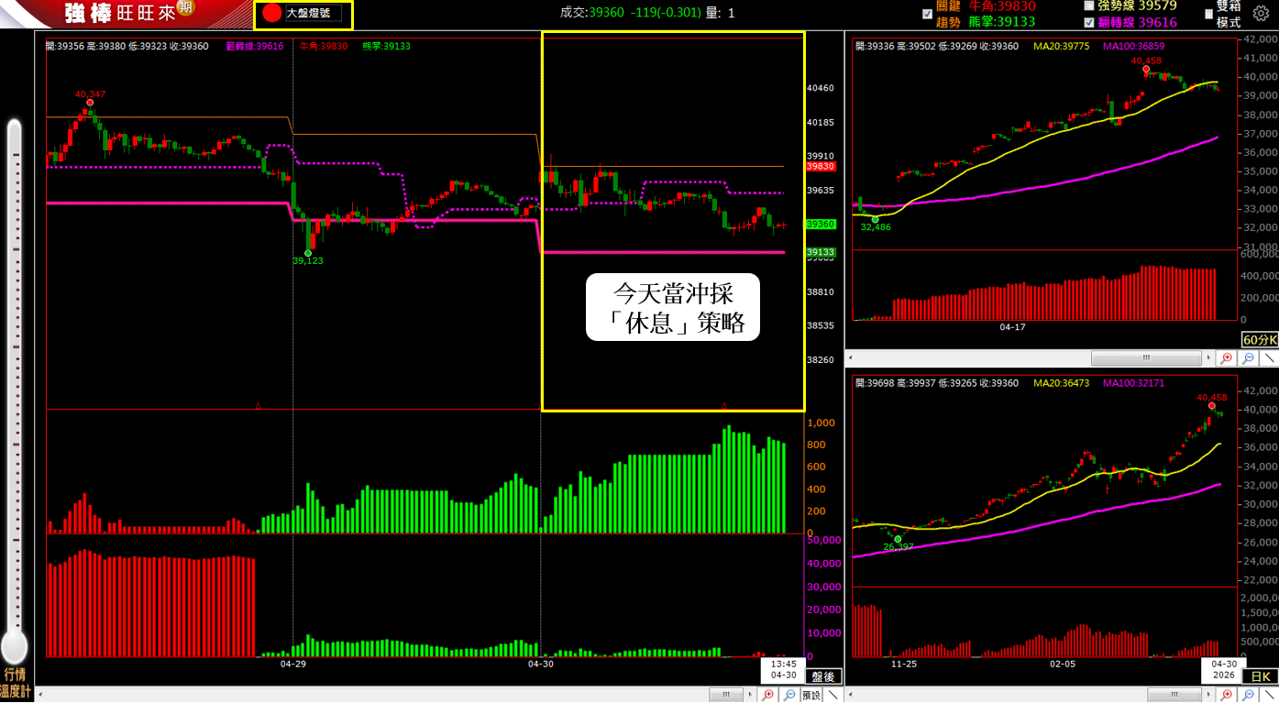
Task: Click the 熊掌:39133 value in top bar
Action: tap(1002, 22)
